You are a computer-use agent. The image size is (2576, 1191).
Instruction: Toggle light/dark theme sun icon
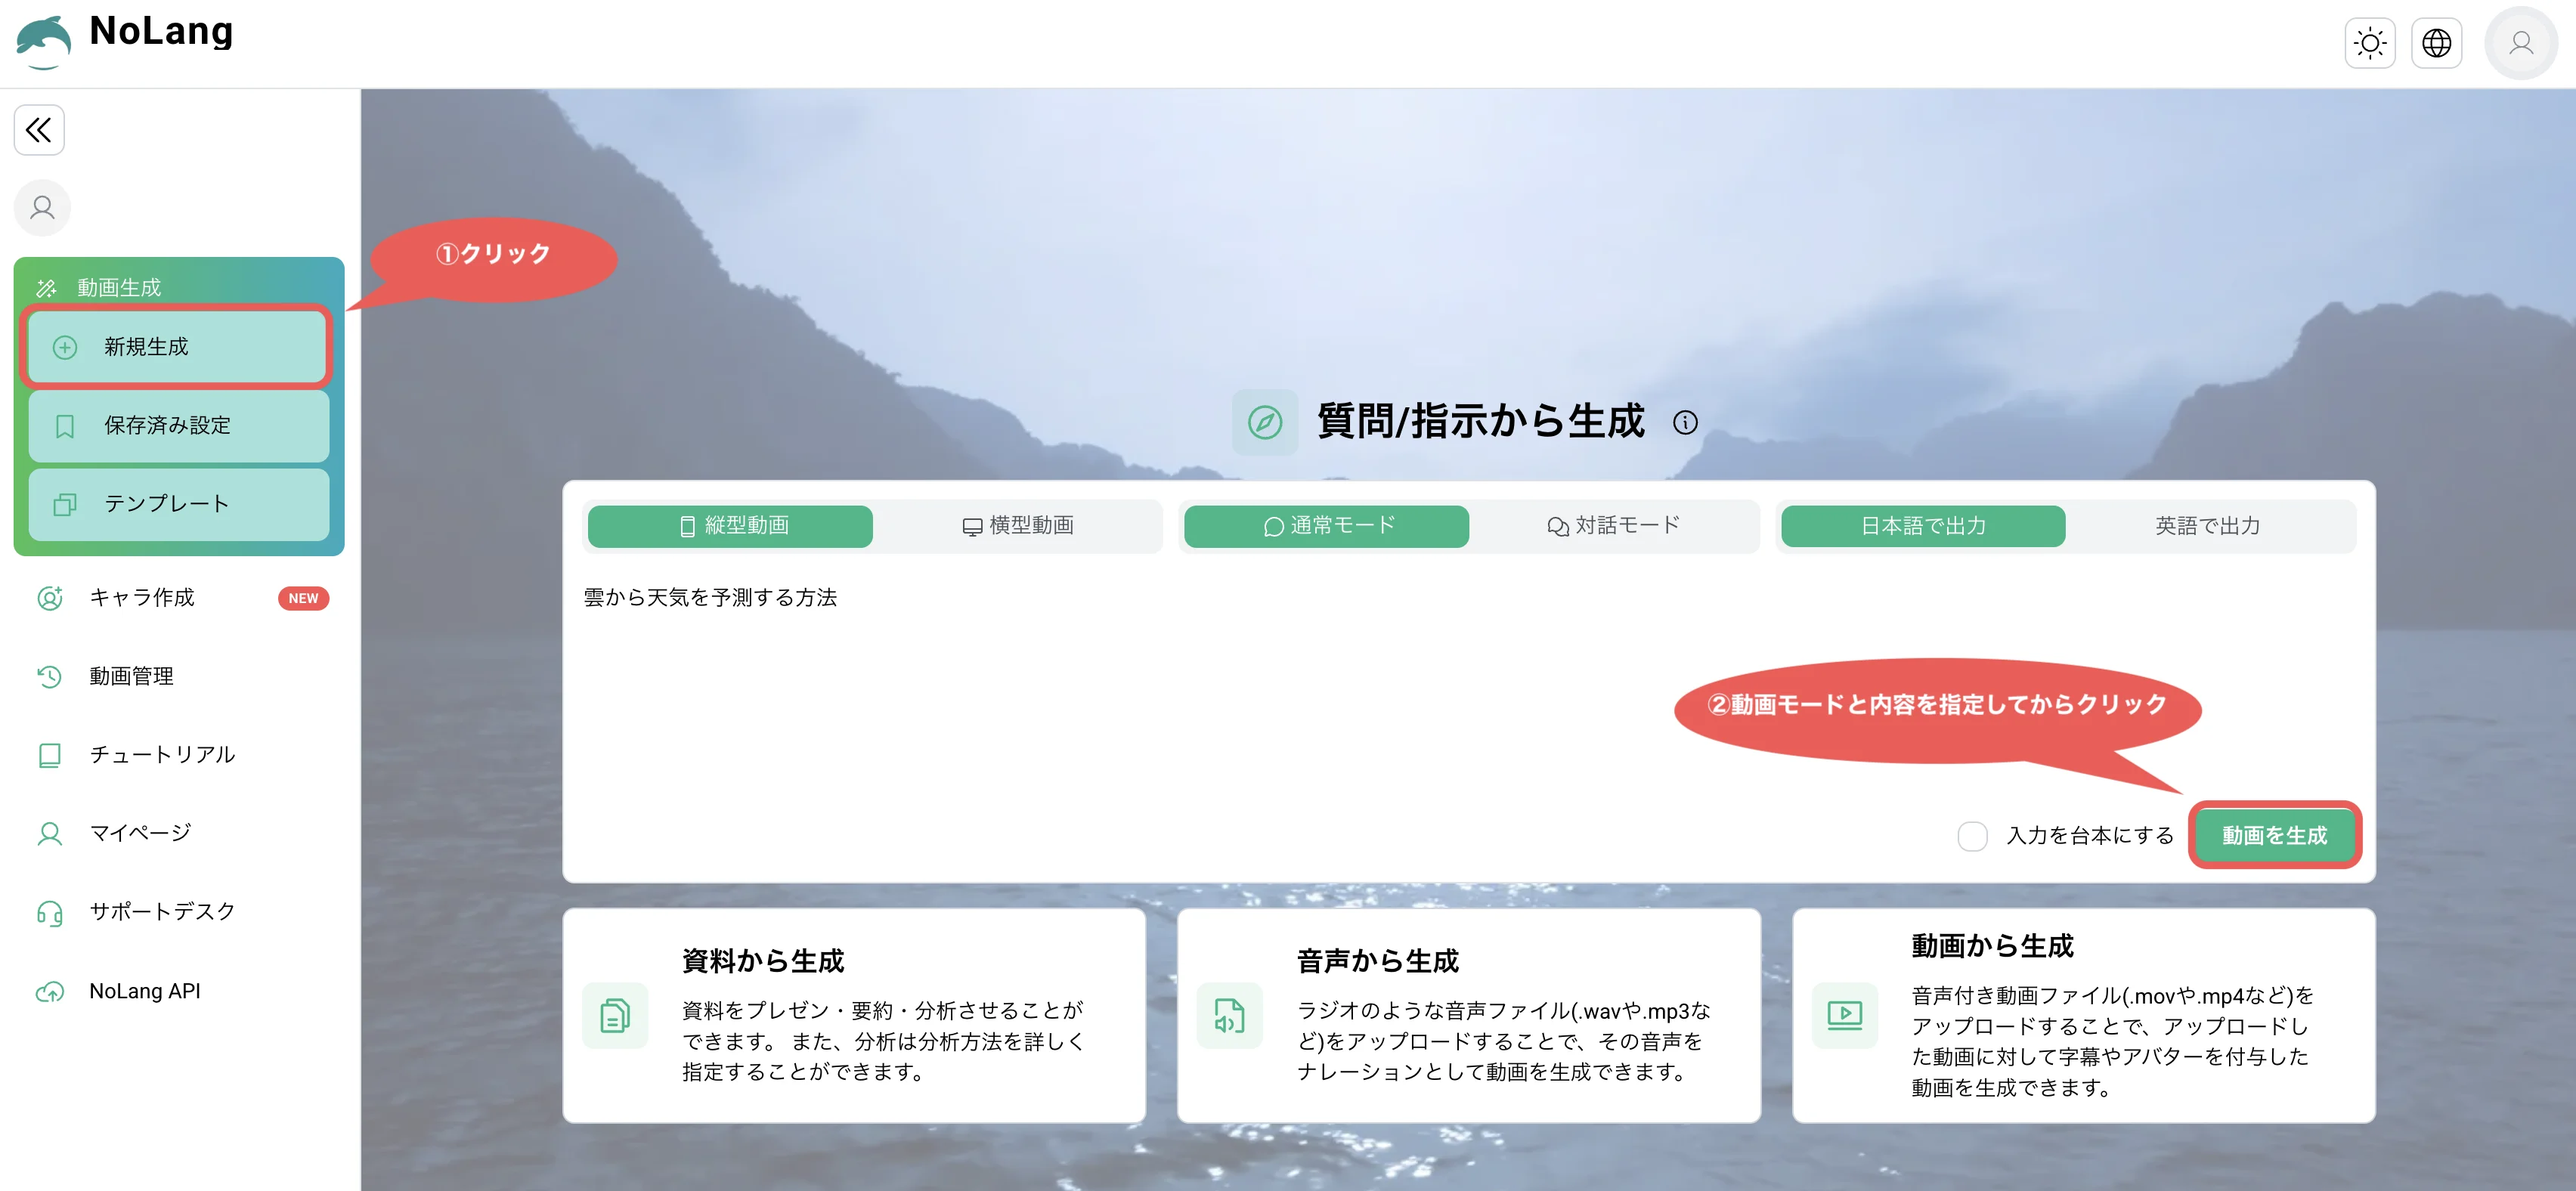click(2370, 43)
